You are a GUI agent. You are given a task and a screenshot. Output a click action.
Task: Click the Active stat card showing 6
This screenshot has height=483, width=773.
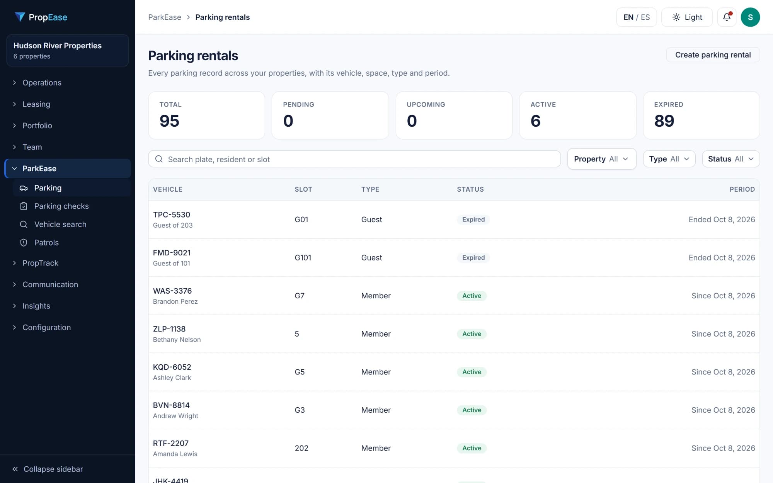(577, 115)
